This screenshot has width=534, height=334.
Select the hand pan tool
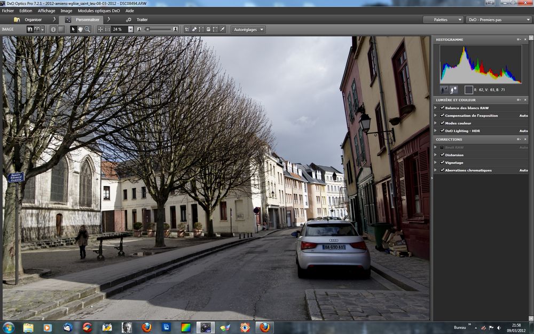(81, 29)
